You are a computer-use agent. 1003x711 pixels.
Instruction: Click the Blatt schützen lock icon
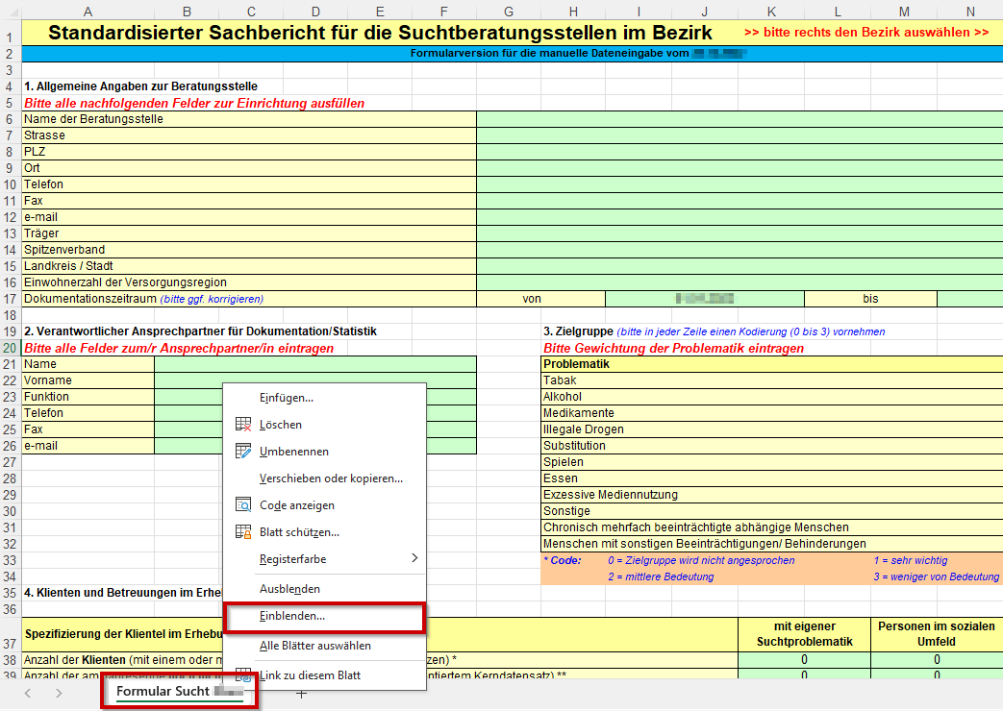coord(243,532)
